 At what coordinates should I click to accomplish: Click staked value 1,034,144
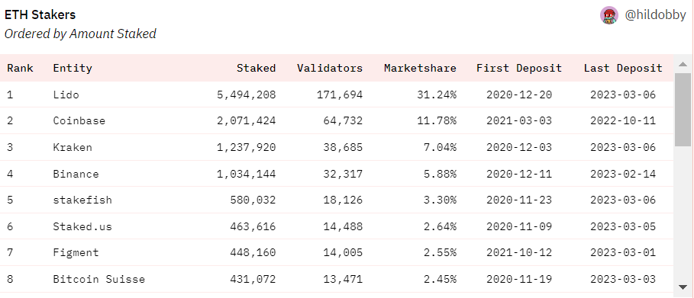pos(247,174)
